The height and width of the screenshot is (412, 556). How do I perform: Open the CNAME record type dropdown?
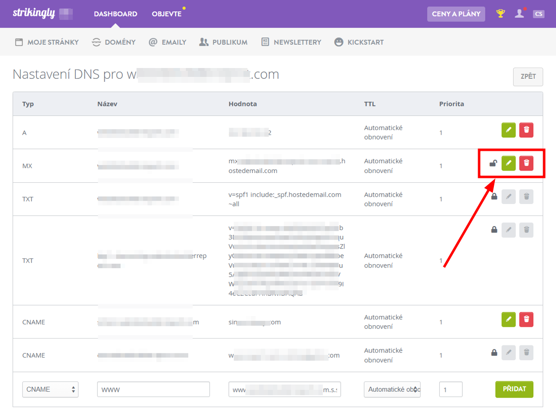click(50, 389)
